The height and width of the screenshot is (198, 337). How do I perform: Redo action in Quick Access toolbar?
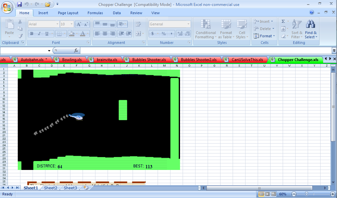(37, 4)
